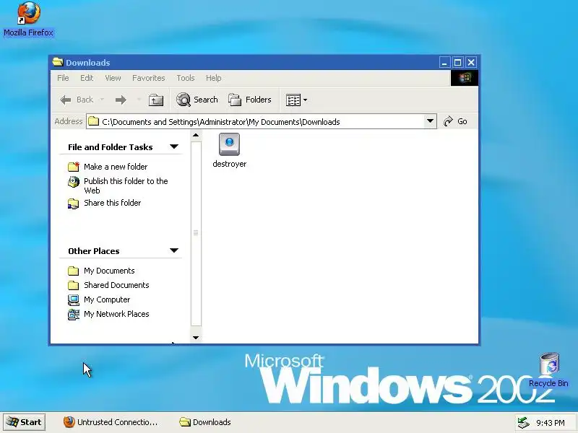
Task: Go to Shared Documents
Action: [x=116, y=285]
